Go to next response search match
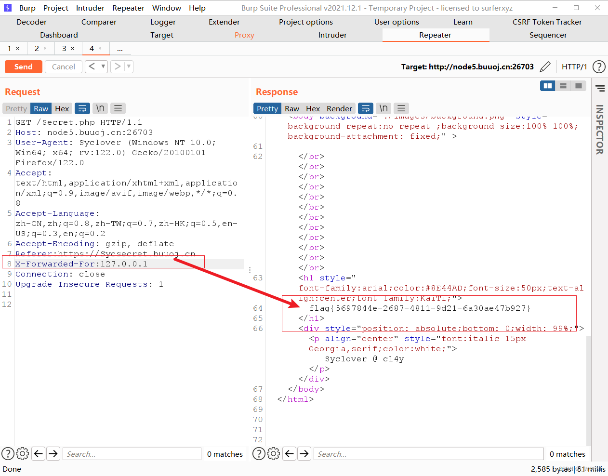 (304, 453)
